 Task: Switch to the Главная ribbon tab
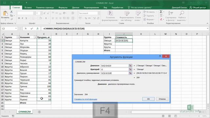(x=16, y=8)
